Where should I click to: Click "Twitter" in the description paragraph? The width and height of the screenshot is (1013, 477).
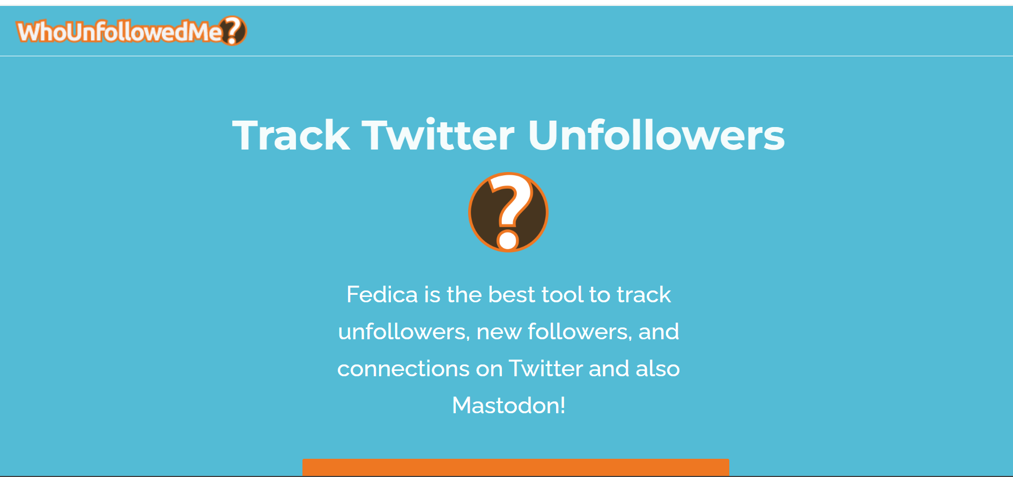point(545,369)
